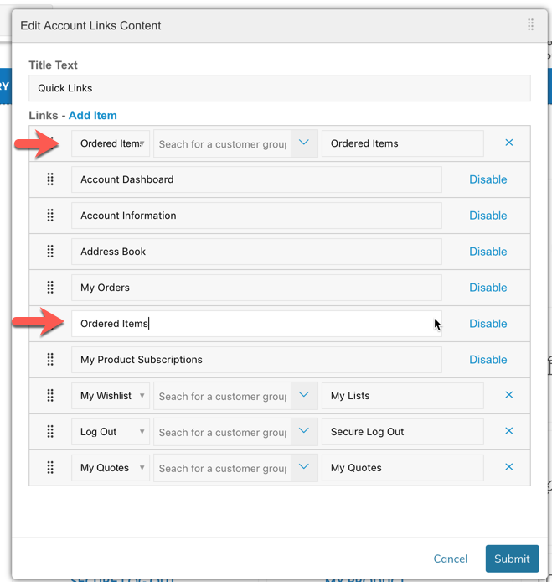Image resolution: width=552 pixels, height=582 pixels.
Task: Click the Title Text label
Action: (53, 65)
